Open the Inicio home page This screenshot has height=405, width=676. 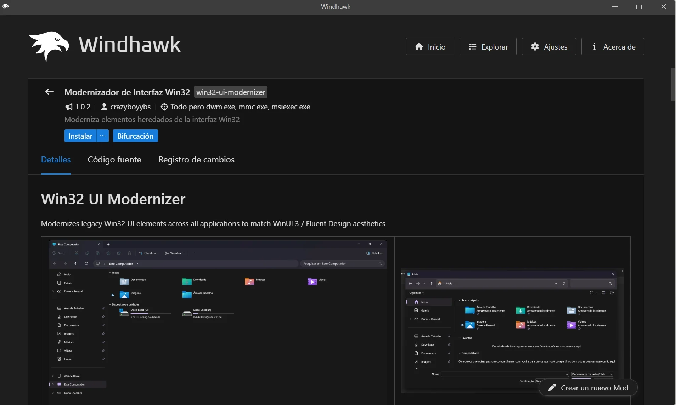pyautogui.click(x=430, y=46)
